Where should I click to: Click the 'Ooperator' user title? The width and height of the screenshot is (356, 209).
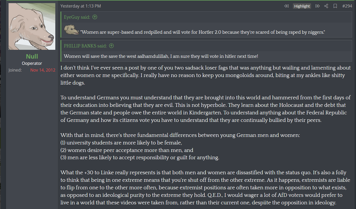(32, 63)
